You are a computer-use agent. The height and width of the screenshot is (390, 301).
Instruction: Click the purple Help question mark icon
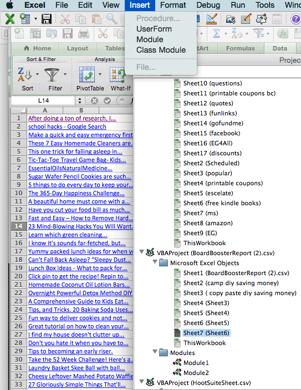[295, 19]
